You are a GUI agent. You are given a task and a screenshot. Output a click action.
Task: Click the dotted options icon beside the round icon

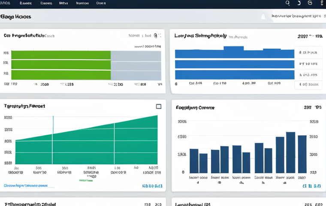[x=160, y=36]
